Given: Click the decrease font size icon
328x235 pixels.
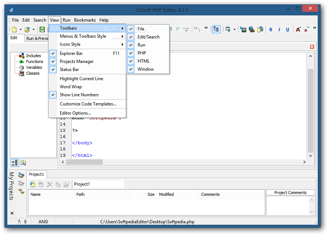Looking at the screenshot, I should (x=306, y=29).
